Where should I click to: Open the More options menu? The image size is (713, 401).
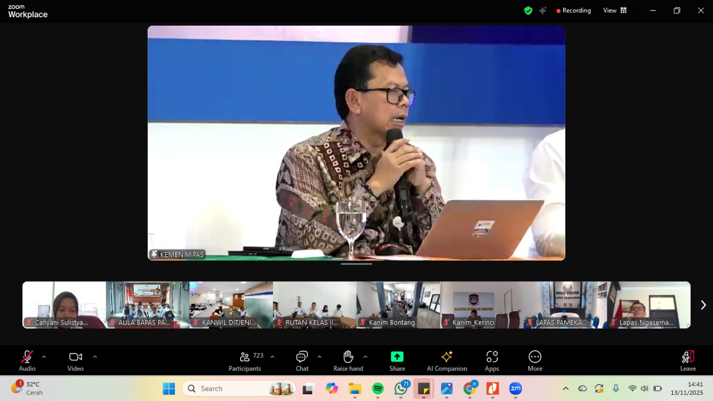(535, 360)
